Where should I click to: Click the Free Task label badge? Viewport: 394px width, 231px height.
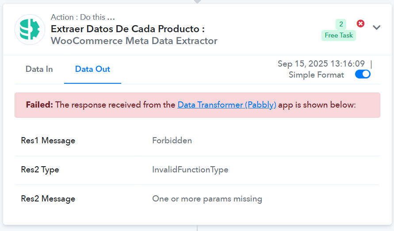click(339, 35)
